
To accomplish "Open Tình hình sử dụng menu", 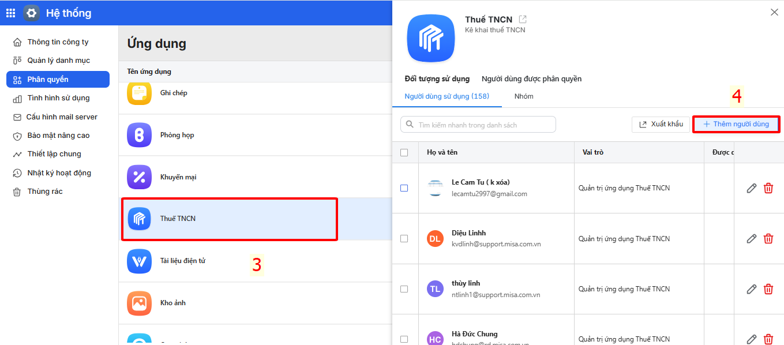I will coord(58,98).
